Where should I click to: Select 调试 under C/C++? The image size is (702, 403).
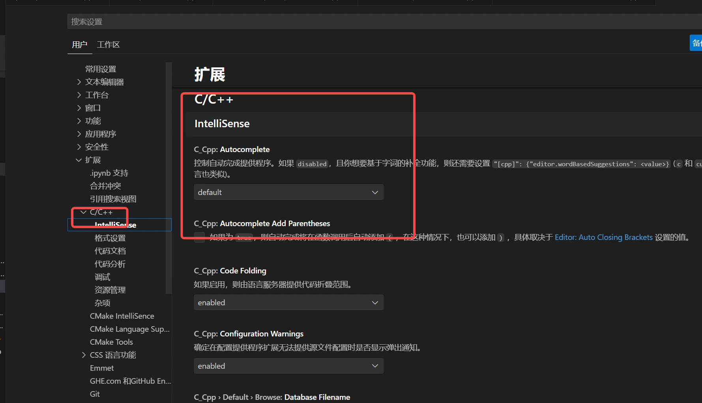103,277
